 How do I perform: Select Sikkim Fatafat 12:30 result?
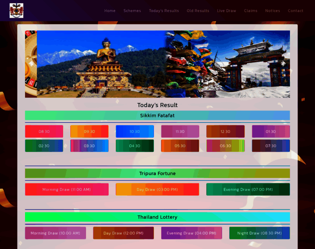(225, 131)
